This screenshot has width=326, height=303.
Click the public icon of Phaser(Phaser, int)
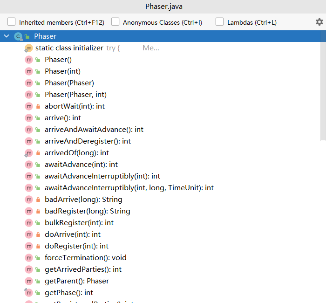point(38,95)
